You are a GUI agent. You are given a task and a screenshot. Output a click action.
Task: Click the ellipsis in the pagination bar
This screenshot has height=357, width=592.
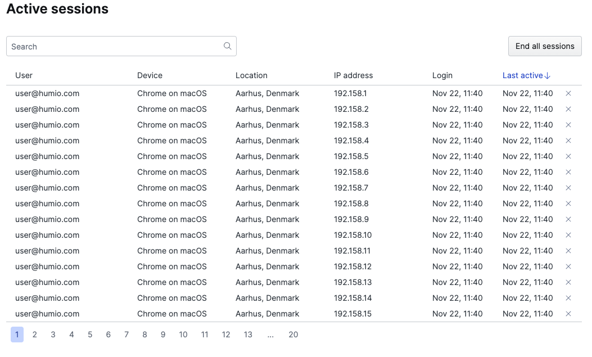(x=270, y=335)
